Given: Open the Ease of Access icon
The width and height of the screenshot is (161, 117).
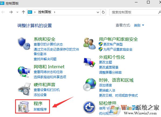Looking at the screenshot, I should [x=89, y=107].
